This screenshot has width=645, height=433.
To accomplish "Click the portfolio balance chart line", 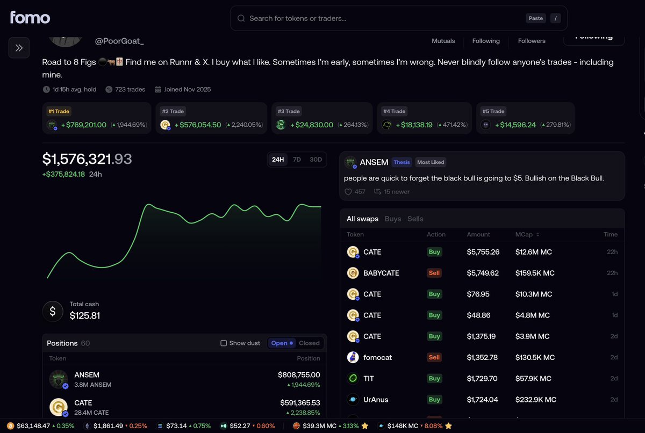I will coord(184,240).
